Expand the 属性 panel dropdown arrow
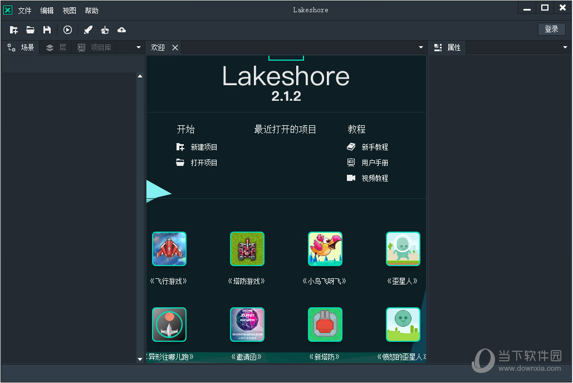The image size is (573, 383). (565, 47)
